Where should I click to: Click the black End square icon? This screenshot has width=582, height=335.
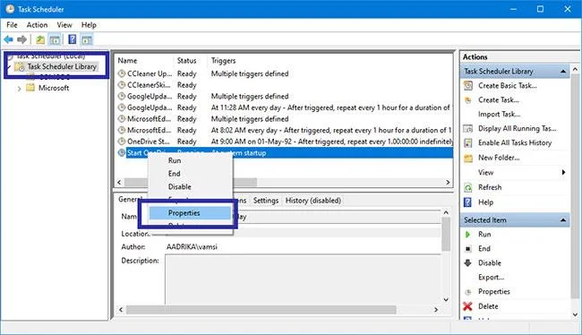click(x=468, y=249)
